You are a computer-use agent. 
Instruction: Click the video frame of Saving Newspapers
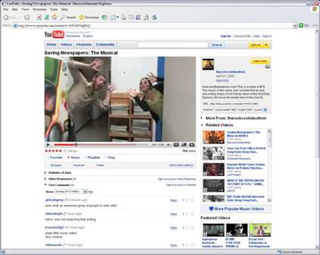point(120,99)
